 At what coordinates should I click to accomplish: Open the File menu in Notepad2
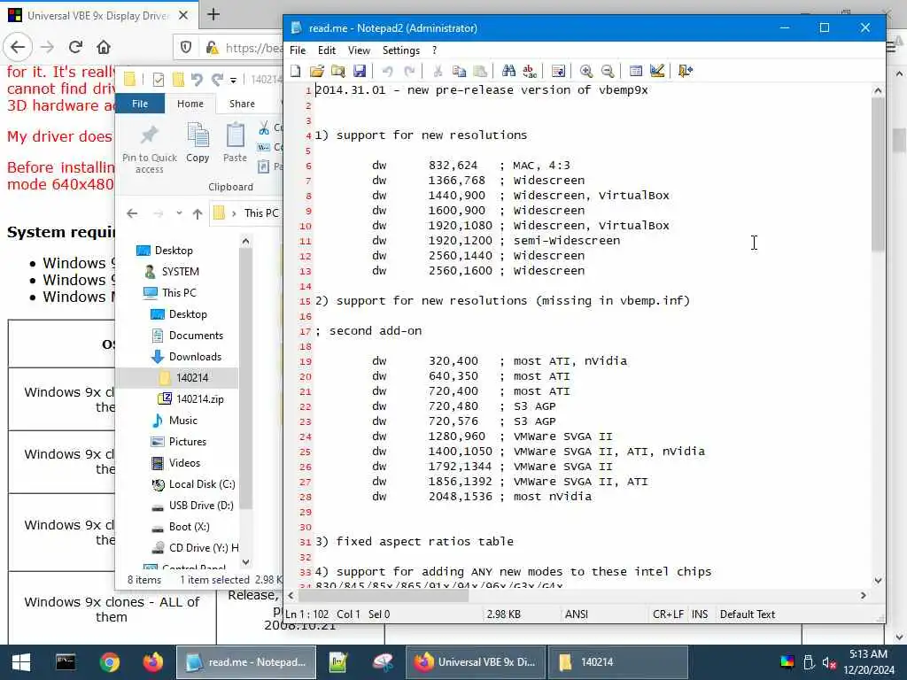298,50
